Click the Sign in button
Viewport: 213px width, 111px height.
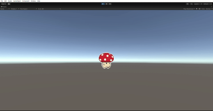pos(4,4)
